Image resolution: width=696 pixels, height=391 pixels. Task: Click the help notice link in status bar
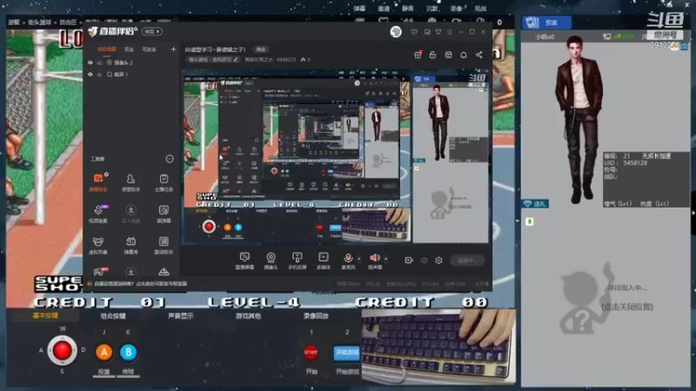(x=140, y=284)
